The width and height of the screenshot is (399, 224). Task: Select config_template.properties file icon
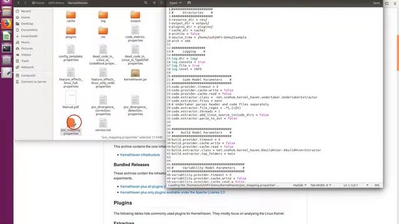tap(70, 49)
